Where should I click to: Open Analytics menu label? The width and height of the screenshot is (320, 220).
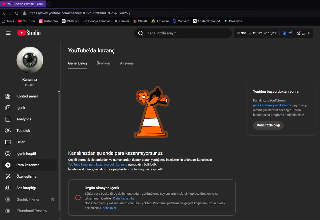click(x=24, y=119)
